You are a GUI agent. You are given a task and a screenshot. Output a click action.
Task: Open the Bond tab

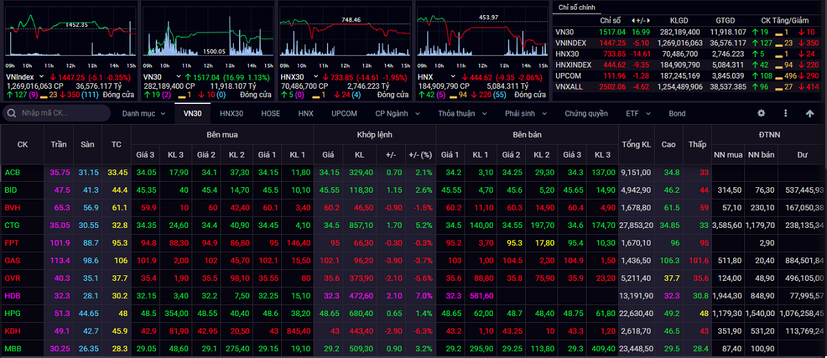click(x=677, y=114)
